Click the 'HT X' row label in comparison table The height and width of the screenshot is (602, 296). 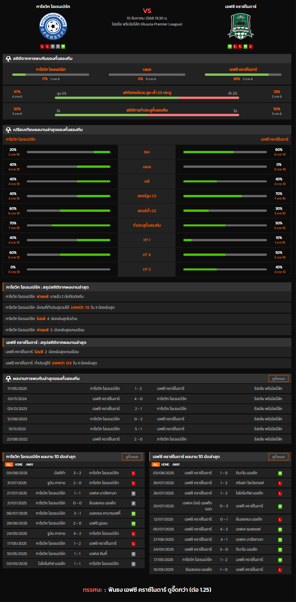pyautogui.click(x=147, y=255)
